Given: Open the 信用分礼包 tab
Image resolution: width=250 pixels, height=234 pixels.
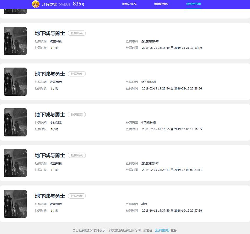Looking at the screenshot, I should 129,4.
